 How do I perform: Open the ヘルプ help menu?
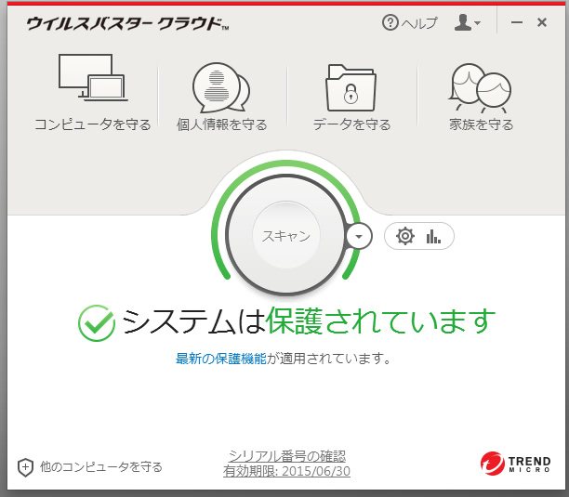click(410, 23)
